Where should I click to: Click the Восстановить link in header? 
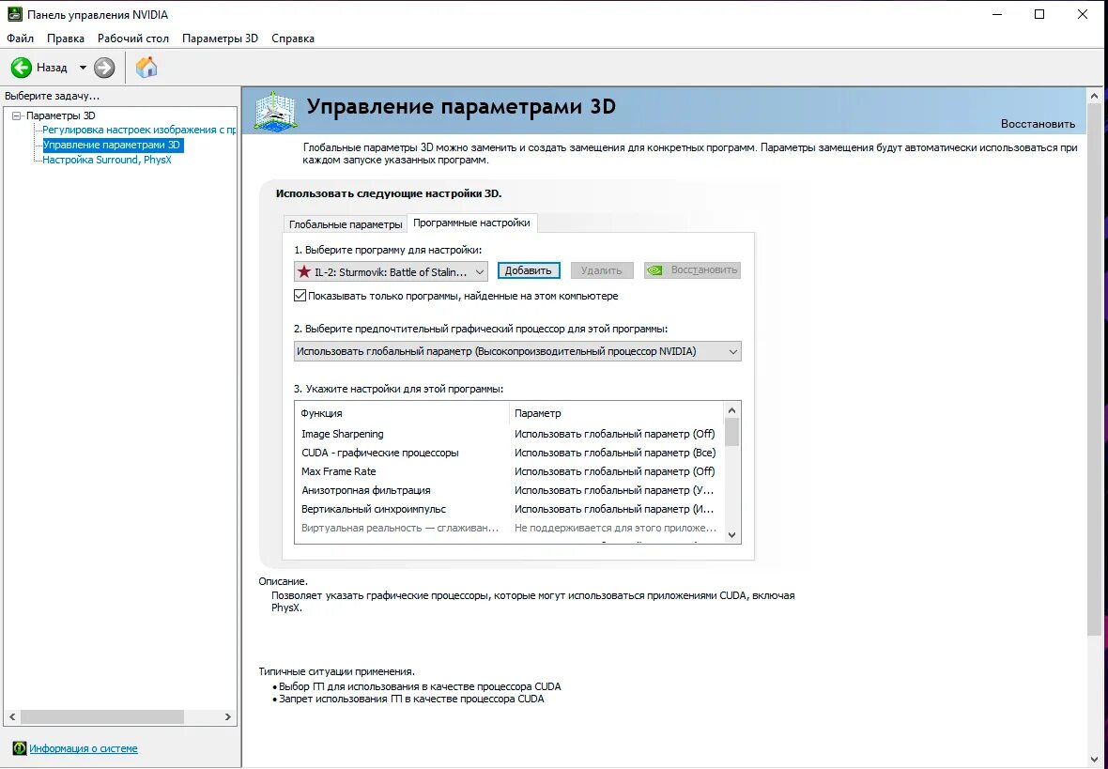[x=1038, y=124]
